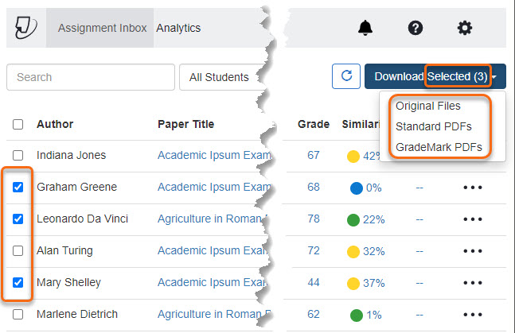515x333 pixels.
Task: Click the refresh inbox icon button
Action: [x=345, y=76]
